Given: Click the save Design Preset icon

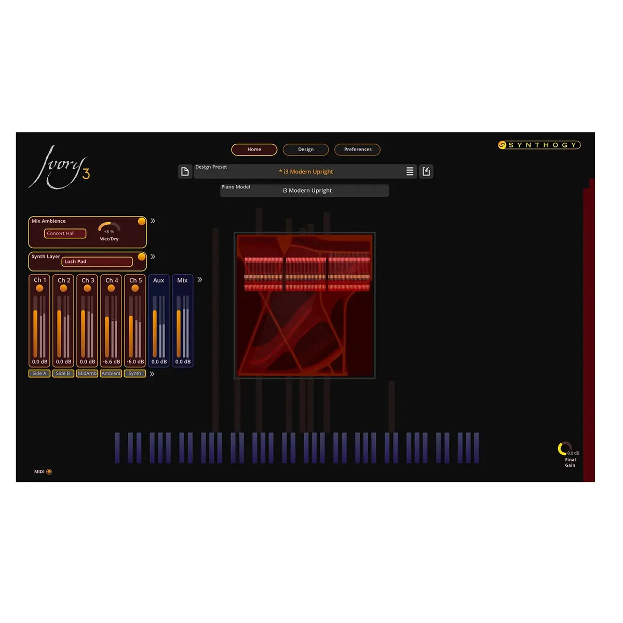Looking at the screenshot, I should [426, 171].
